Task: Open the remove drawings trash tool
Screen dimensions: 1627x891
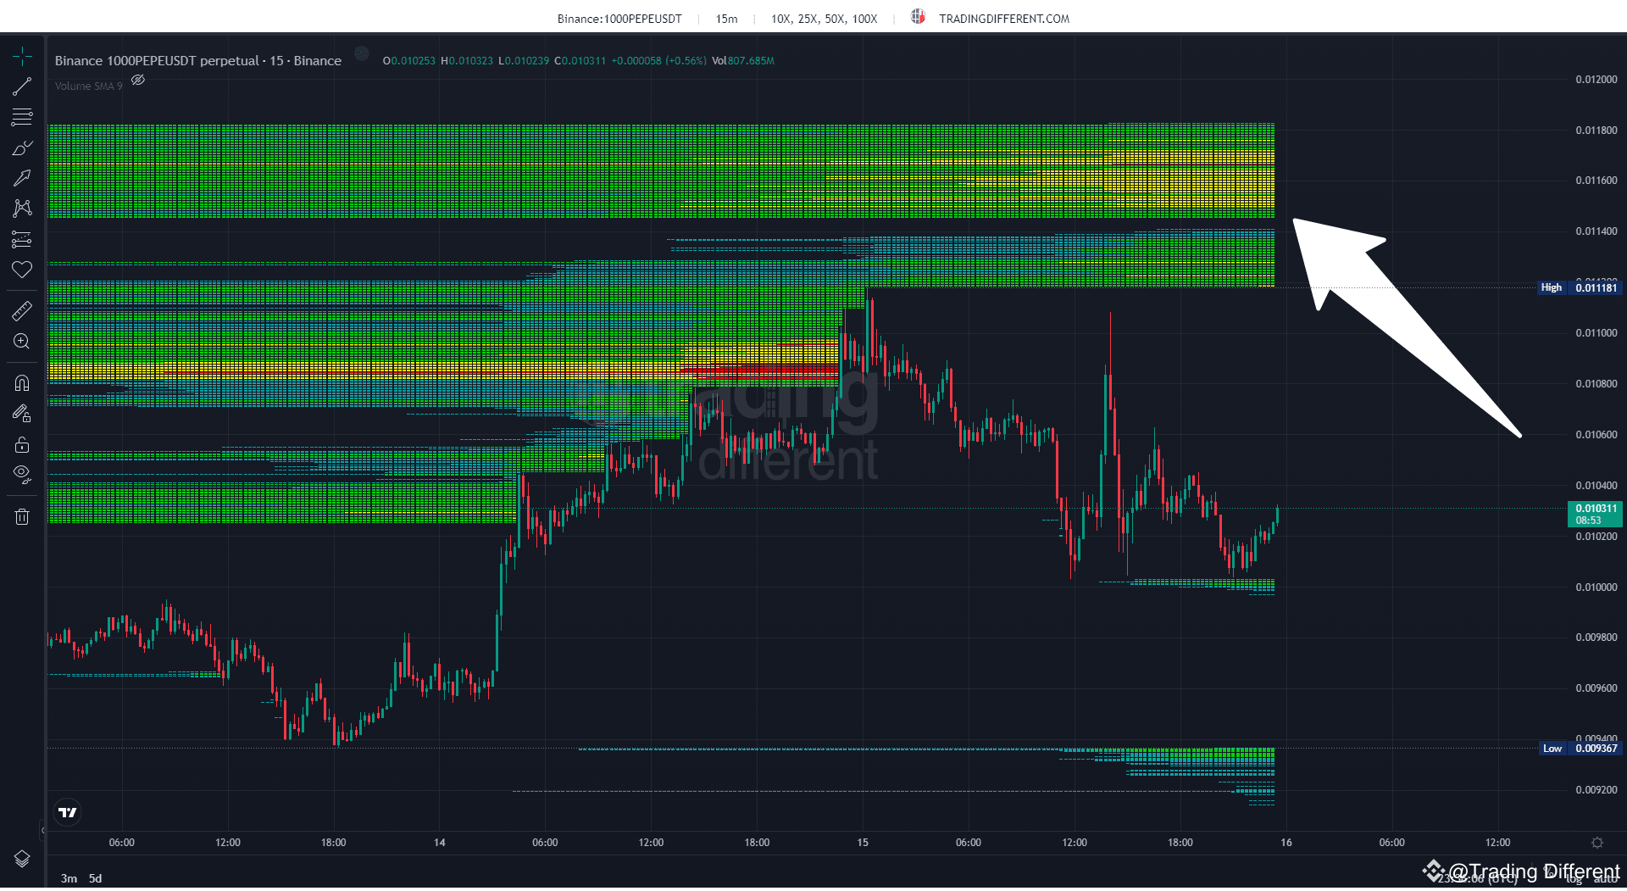Action: (22, 515)
